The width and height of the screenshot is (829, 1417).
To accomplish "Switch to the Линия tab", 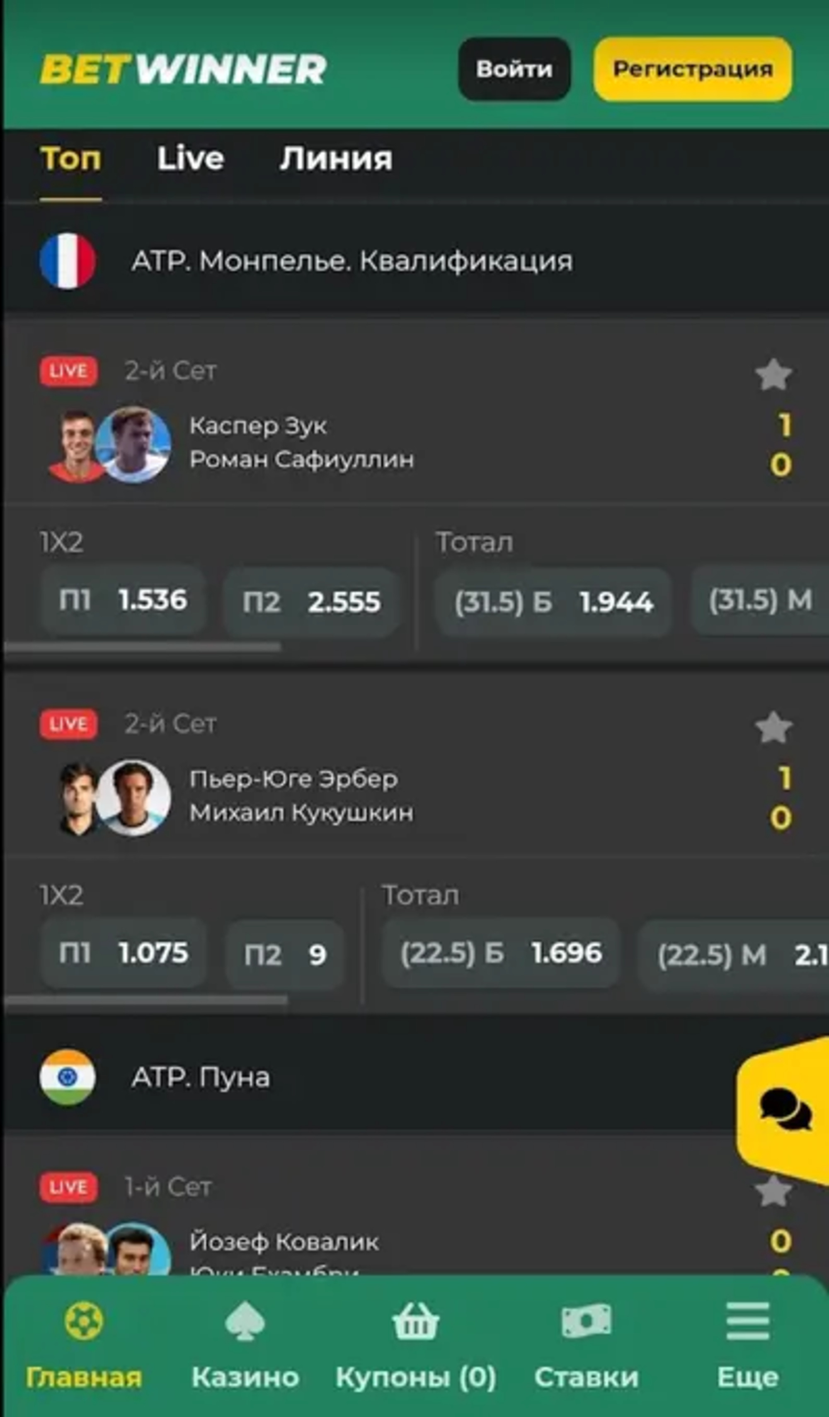I will click(336, 158).
